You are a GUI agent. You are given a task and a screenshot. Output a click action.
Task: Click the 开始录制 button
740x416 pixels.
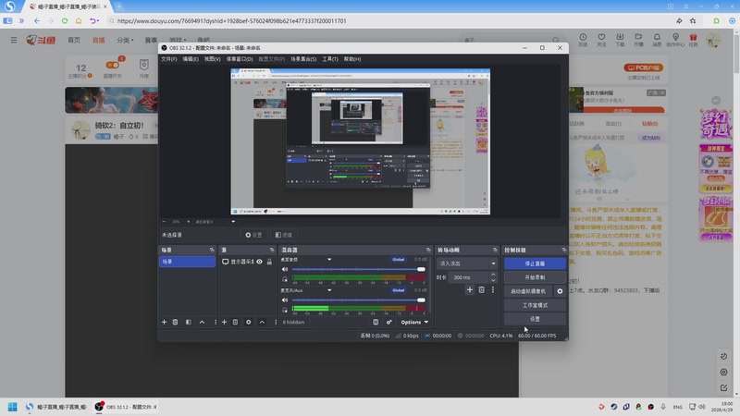[x=535, y=277]
